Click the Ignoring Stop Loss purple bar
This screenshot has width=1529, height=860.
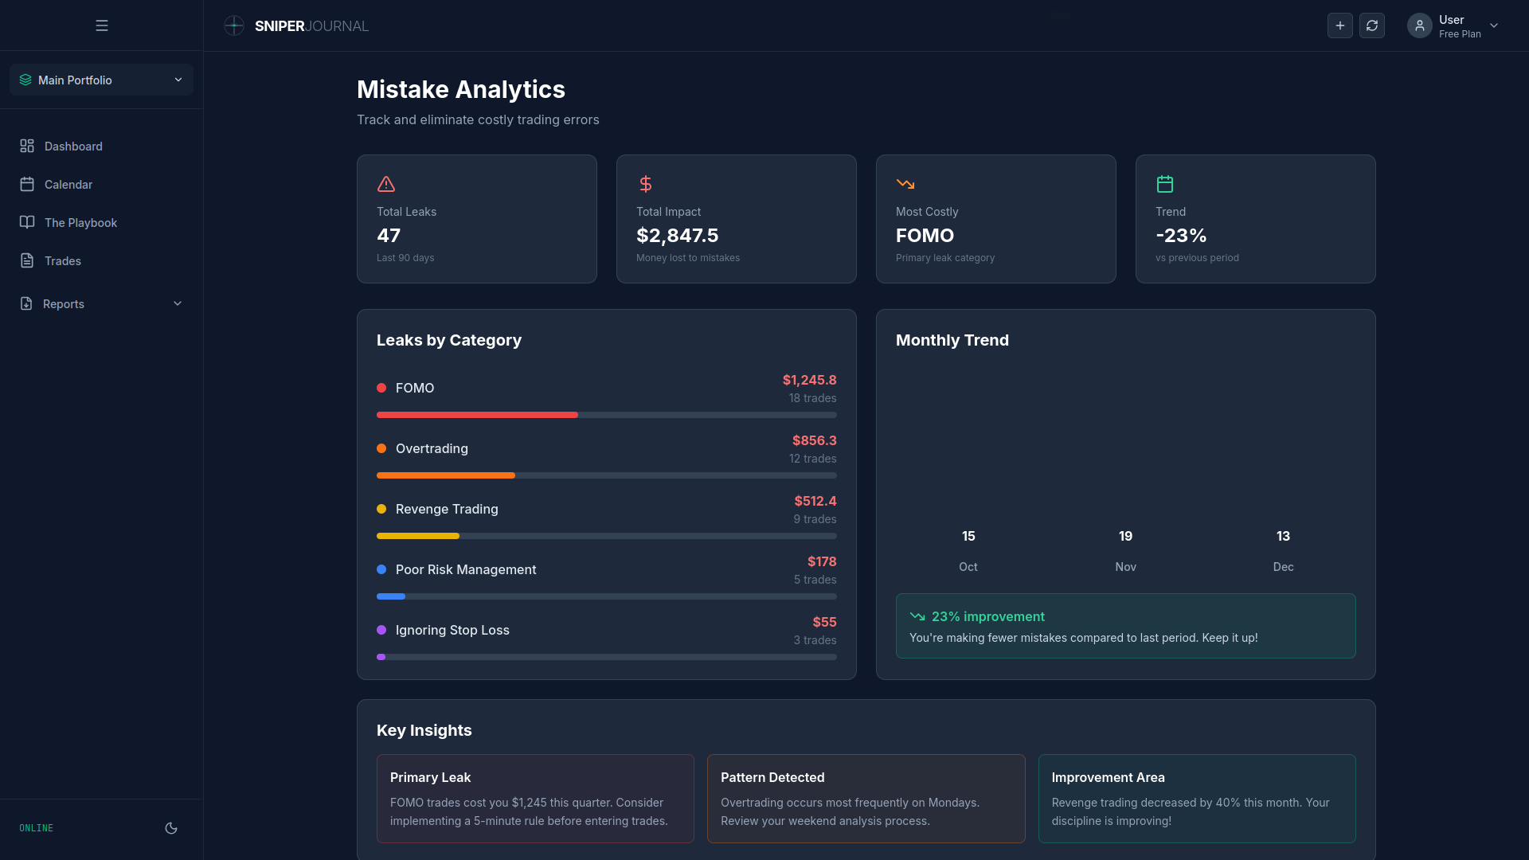tap(381, 657)
